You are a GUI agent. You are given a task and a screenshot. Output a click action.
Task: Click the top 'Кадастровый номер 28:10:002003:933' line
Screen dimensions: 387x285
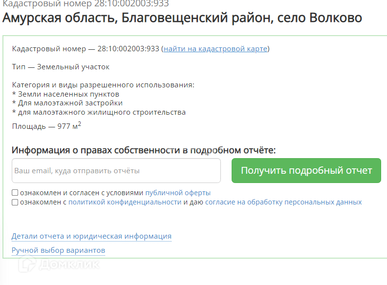[x=86, y=3]
